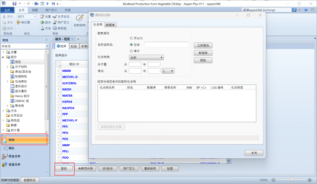Click the 分子量 from-value input field
317x184 pixels.
[x=135, y=64]
